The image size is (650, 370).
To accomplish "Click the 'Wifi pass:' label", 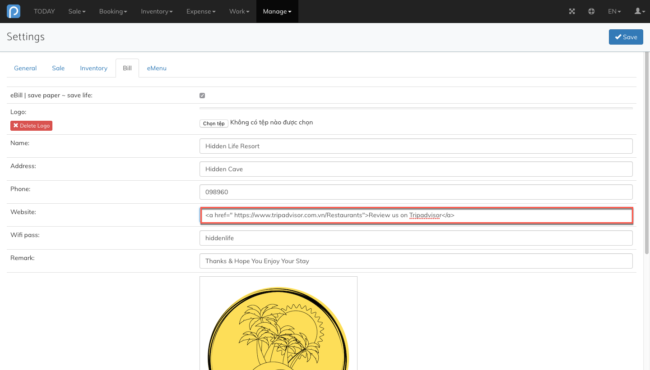I will coord(25,235).
